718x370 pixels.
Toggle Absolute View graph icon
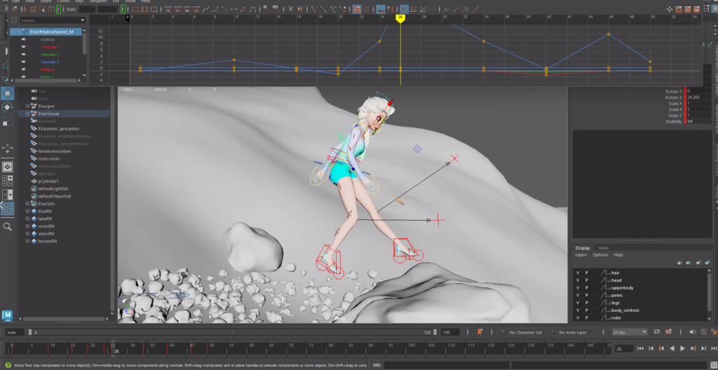(x=405, y=8)
